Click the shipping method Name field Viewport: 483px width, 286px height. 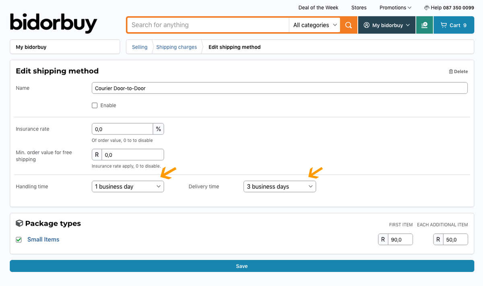point(280,88)
